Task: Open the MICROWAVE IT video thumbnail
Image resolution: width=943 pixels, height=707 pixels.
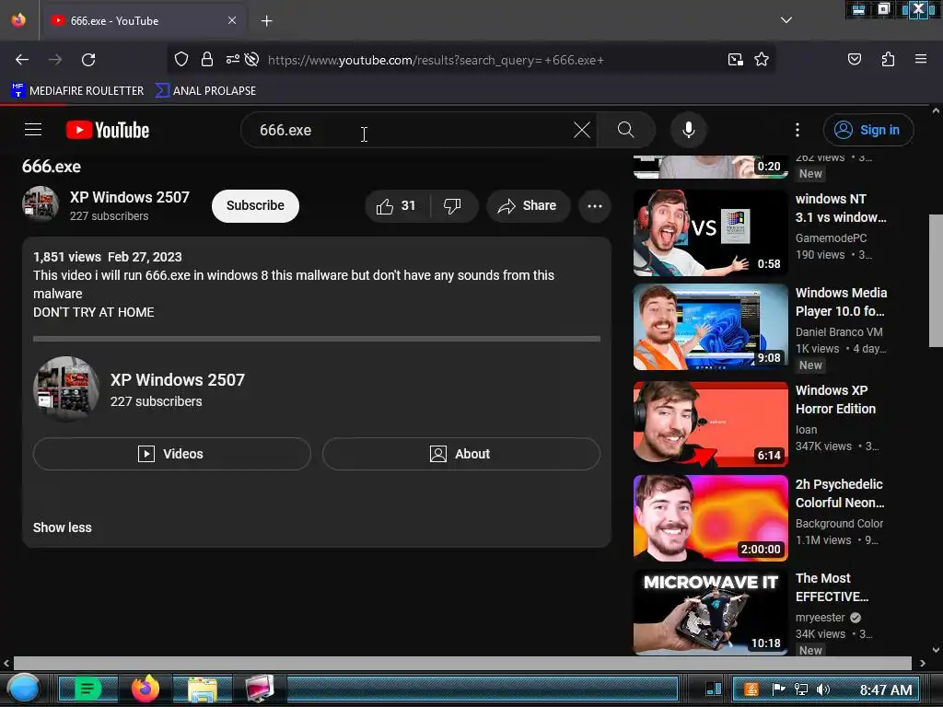Action: tap(710, 612)
